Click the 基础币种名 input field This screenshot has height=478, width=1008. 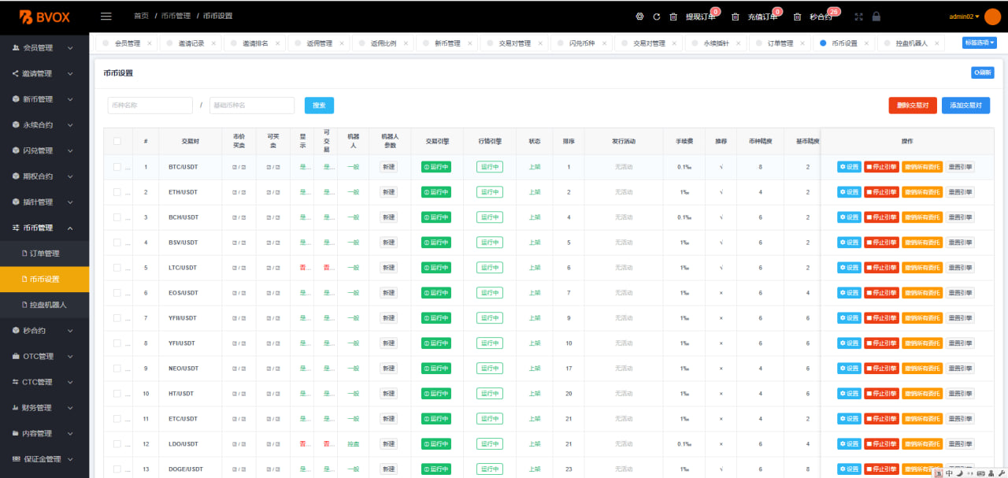252,106
